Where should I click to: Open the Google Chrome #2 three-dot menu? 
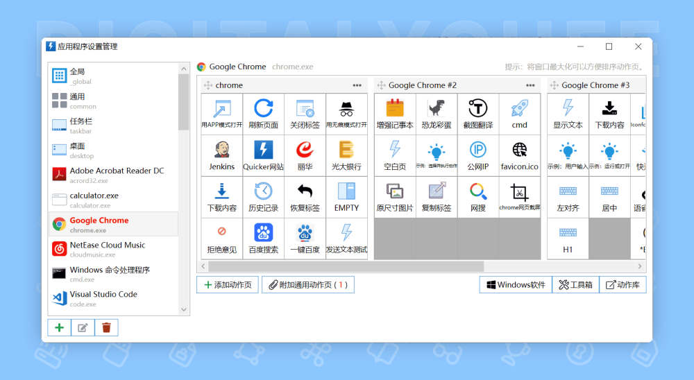coord(530,85)
